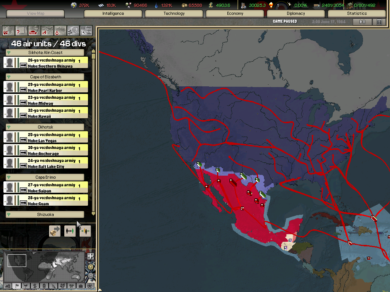The width and height of the screenshot is (390, 292).
Task: Open the naval units list (anchor icon)
Action: click(x=60, y=30)
